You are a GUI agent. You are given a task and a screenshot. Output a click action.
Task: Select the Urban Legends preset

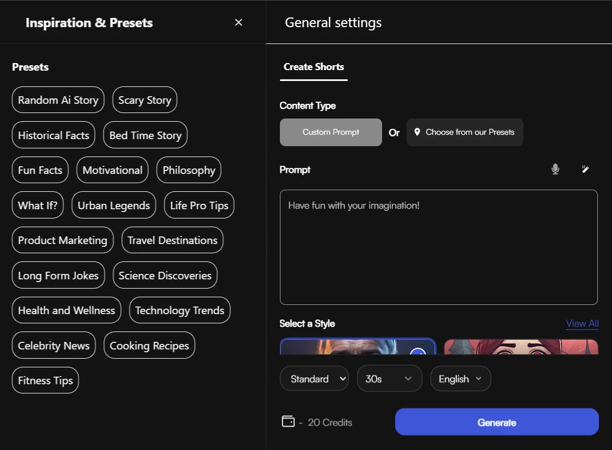[x=114, y=205]
